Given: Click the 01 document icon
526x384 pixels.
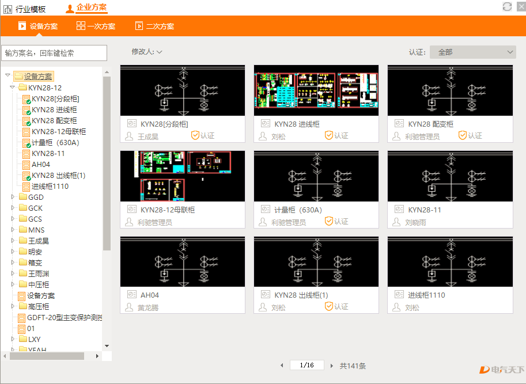Looking at the screenshot, I should tap(21, 329).
